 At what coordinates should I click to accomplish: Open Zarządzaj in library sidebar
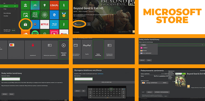(5, 16)
